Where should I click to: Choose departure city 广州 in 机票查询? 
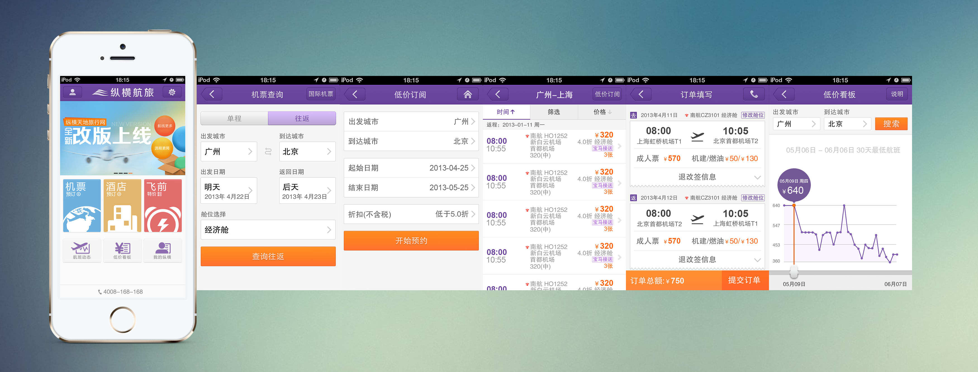click(x=229, y=151)
